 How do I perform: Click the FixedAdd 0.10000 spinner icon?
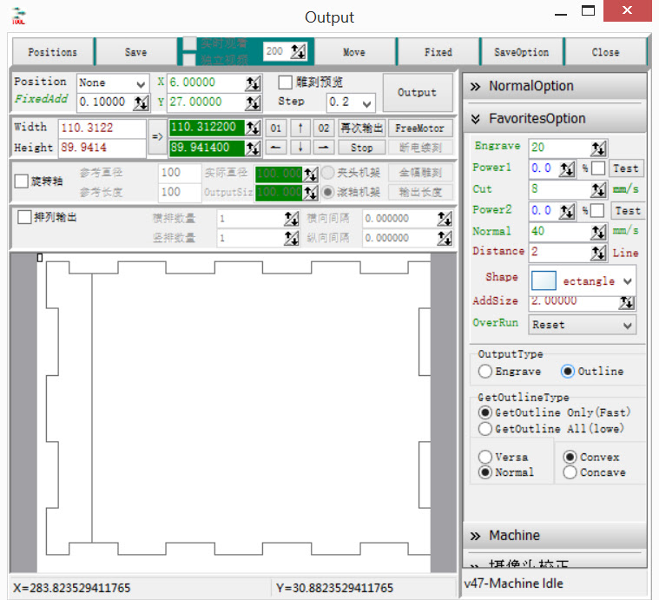click(x=141, y=102)
